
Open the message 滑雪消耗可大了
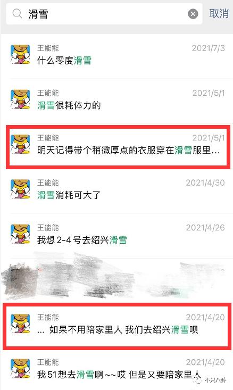pos(118,190)
